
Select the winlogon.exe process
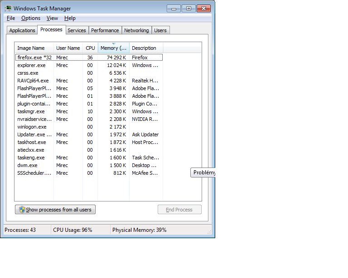pos(89,127)
